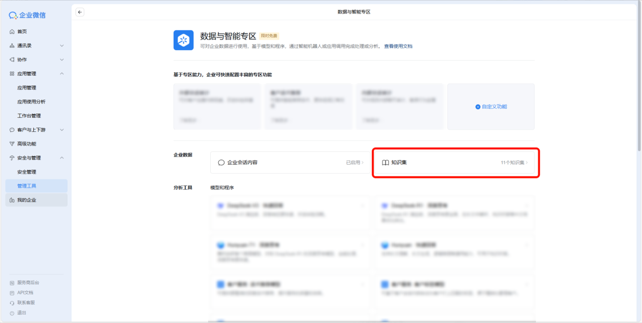The width and height of the screenshot is (642, 323).
Task: Click the 服务商后台 icon at bottom
Action: coord(12,283)
